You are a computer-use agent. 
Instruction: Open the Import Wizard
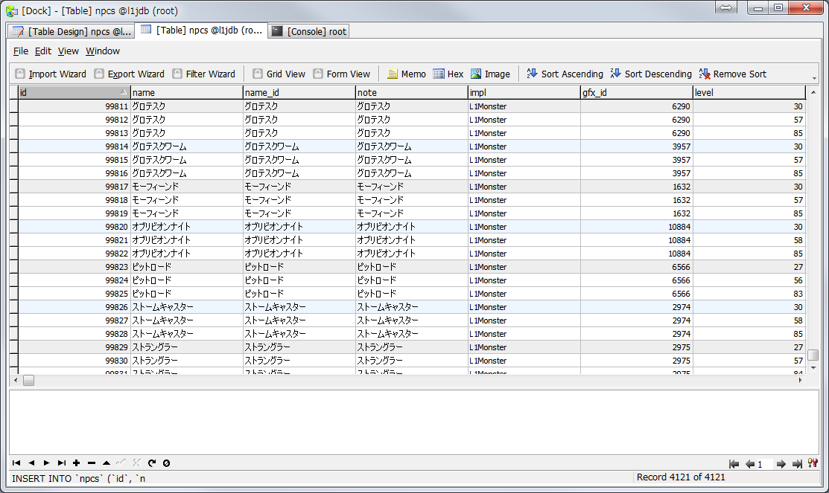51,74
